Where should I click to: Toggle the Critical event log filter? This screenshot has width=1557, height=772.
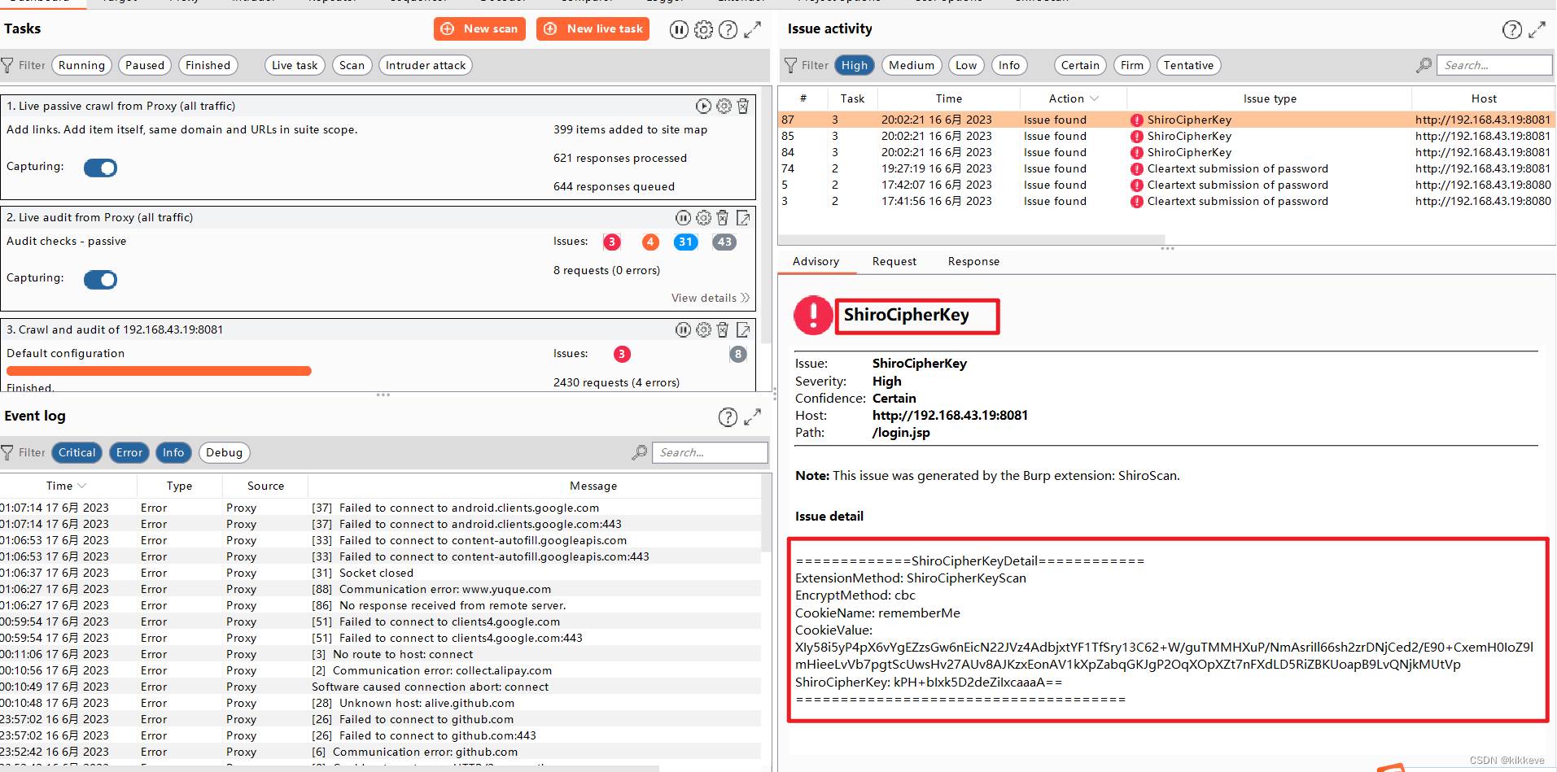click(77, 452)
